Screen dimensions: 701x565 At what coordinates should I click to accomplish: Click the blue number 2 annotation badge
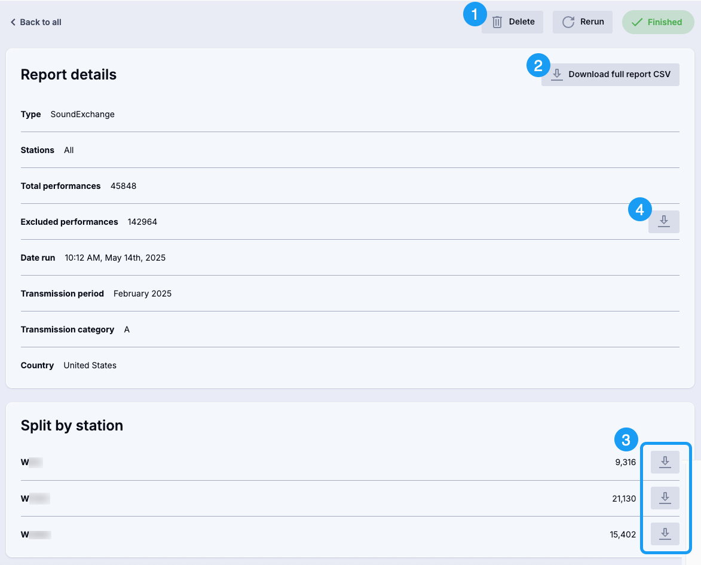pyautogui.click(x=538, y=66)
